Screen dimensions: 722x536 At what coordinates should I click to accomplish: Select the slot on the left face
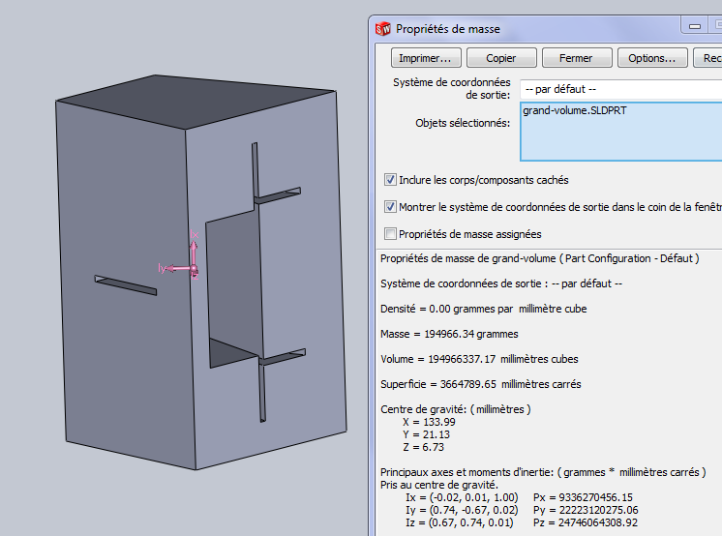tap(125, 285)
